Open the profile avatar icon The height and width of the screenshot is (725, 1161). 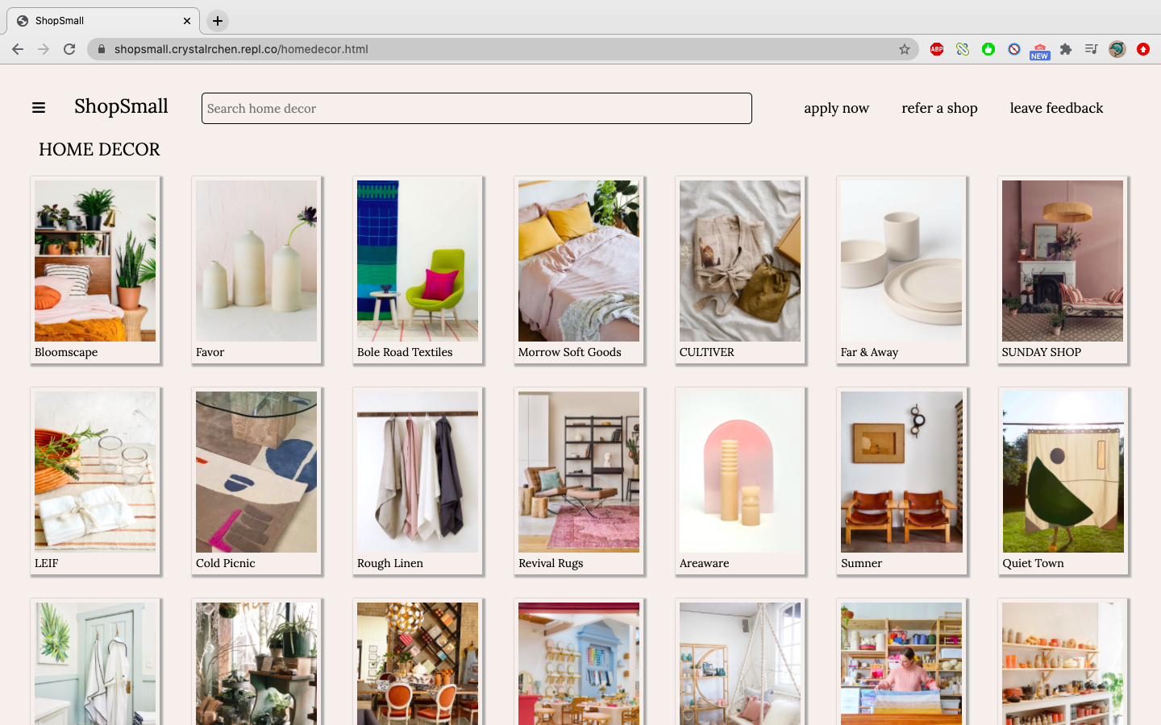tap(1117, 49)
